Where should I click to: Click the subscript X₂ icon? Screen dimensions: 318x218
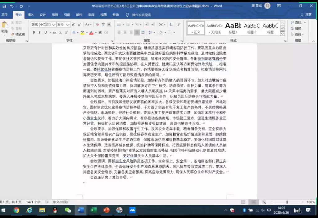coord(61,32)
